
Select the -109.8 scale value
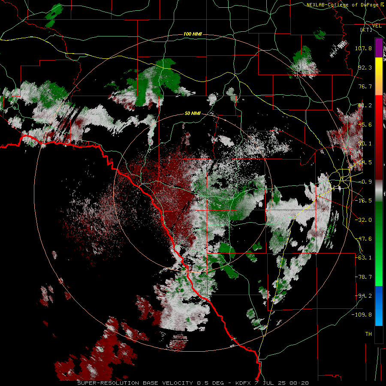pos(362,315)
